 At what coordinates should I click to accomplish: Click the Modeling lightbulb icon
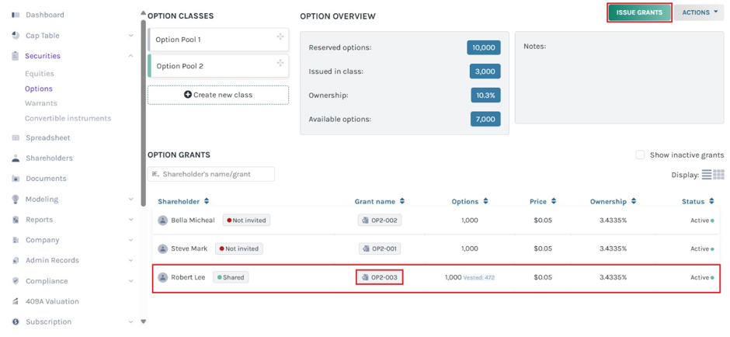pyautogui.click(x=16, y=200)
